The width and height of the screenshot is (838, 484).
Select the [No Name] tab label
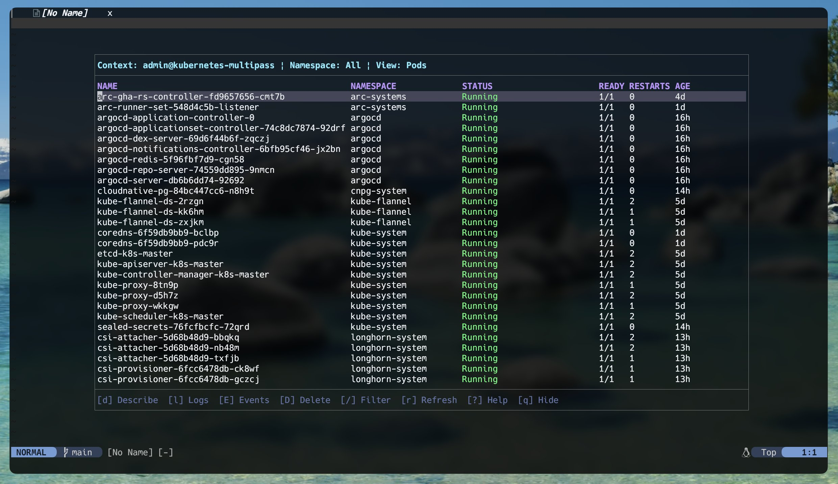coord(65,13)
